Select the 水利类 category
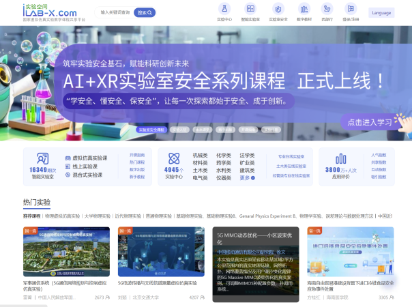412x307 pixels. (x=224, y=171)
